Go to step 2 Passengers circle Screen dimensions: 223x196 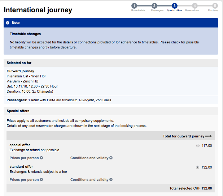click(x=154, y=5)
